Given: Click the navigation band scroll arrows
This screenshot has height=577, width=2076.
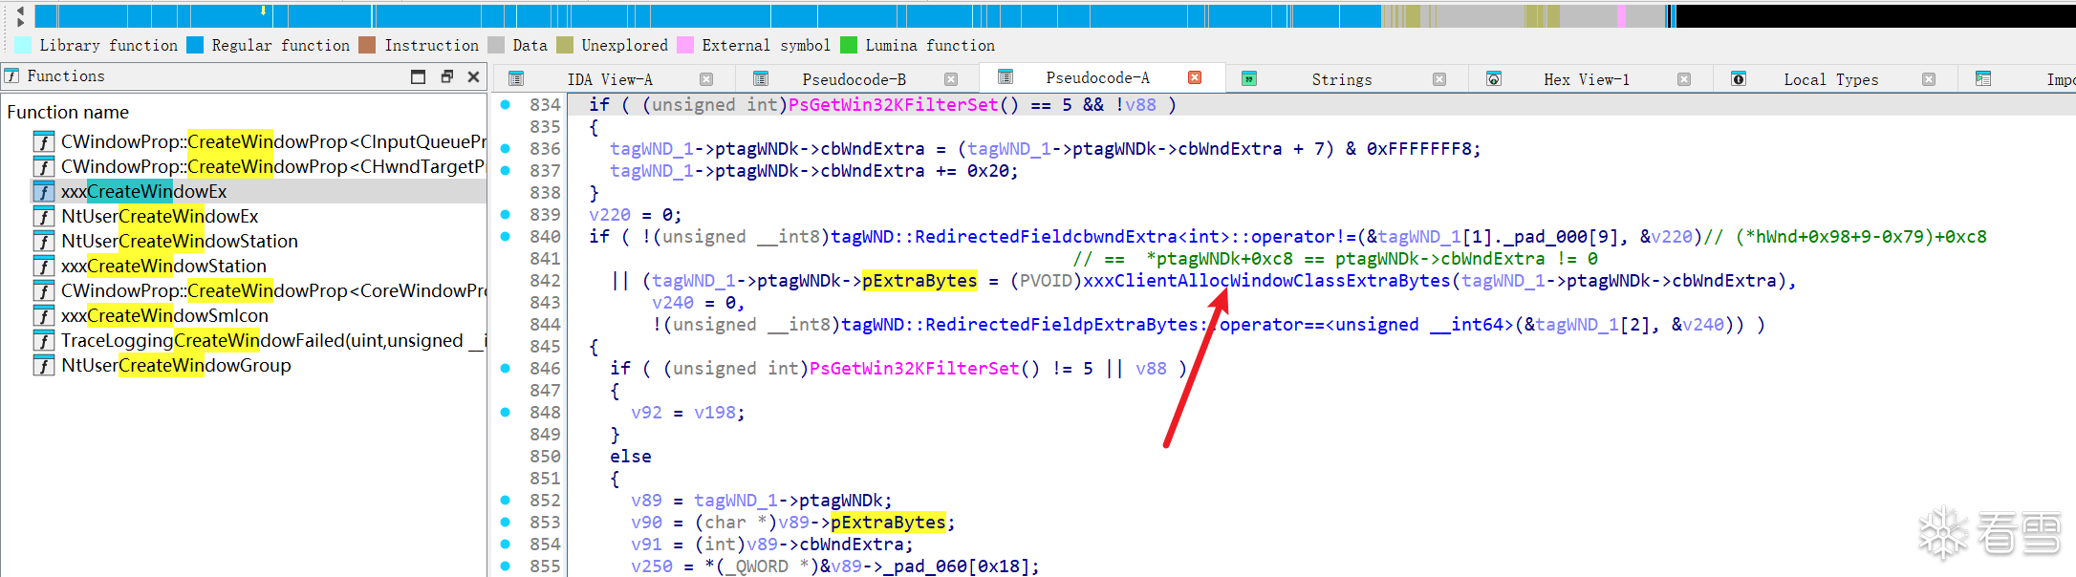Looking at the screenshot, I should click(x=21, y=16).
